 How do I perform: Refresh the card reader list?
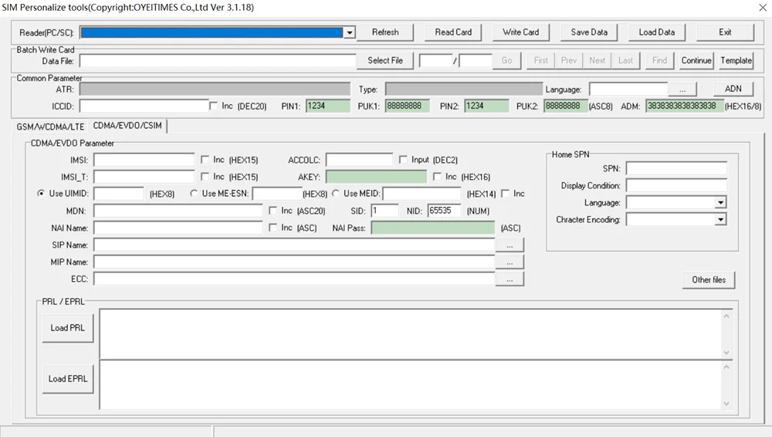[x=385, y=32]
